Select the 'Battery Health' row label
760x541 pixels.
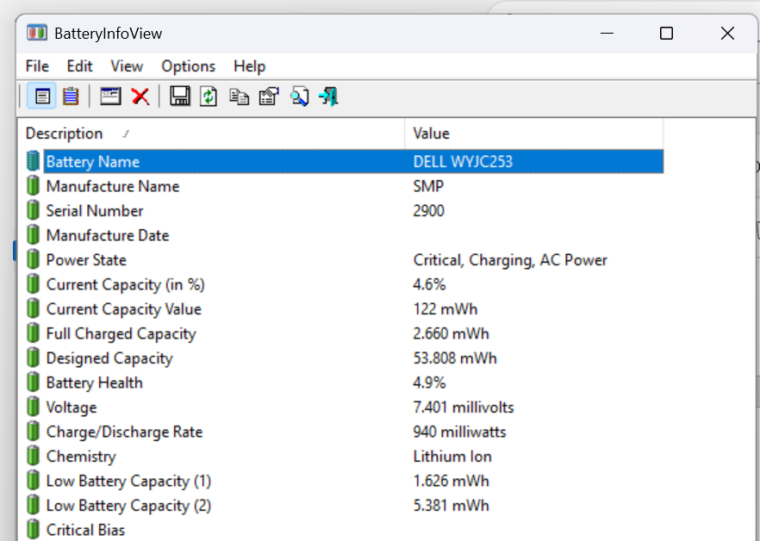pos(94,383)
